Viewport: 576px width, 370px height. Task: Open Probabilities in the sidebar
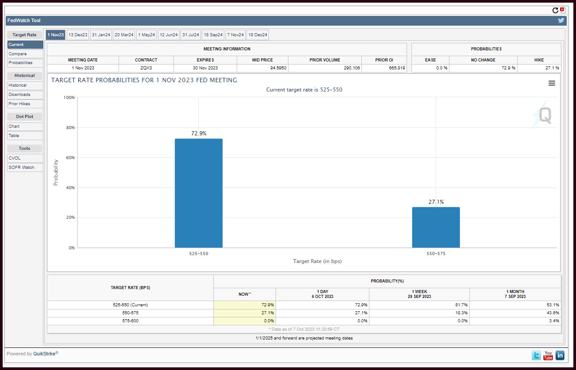pyautogui.click(x=25, y=63)
